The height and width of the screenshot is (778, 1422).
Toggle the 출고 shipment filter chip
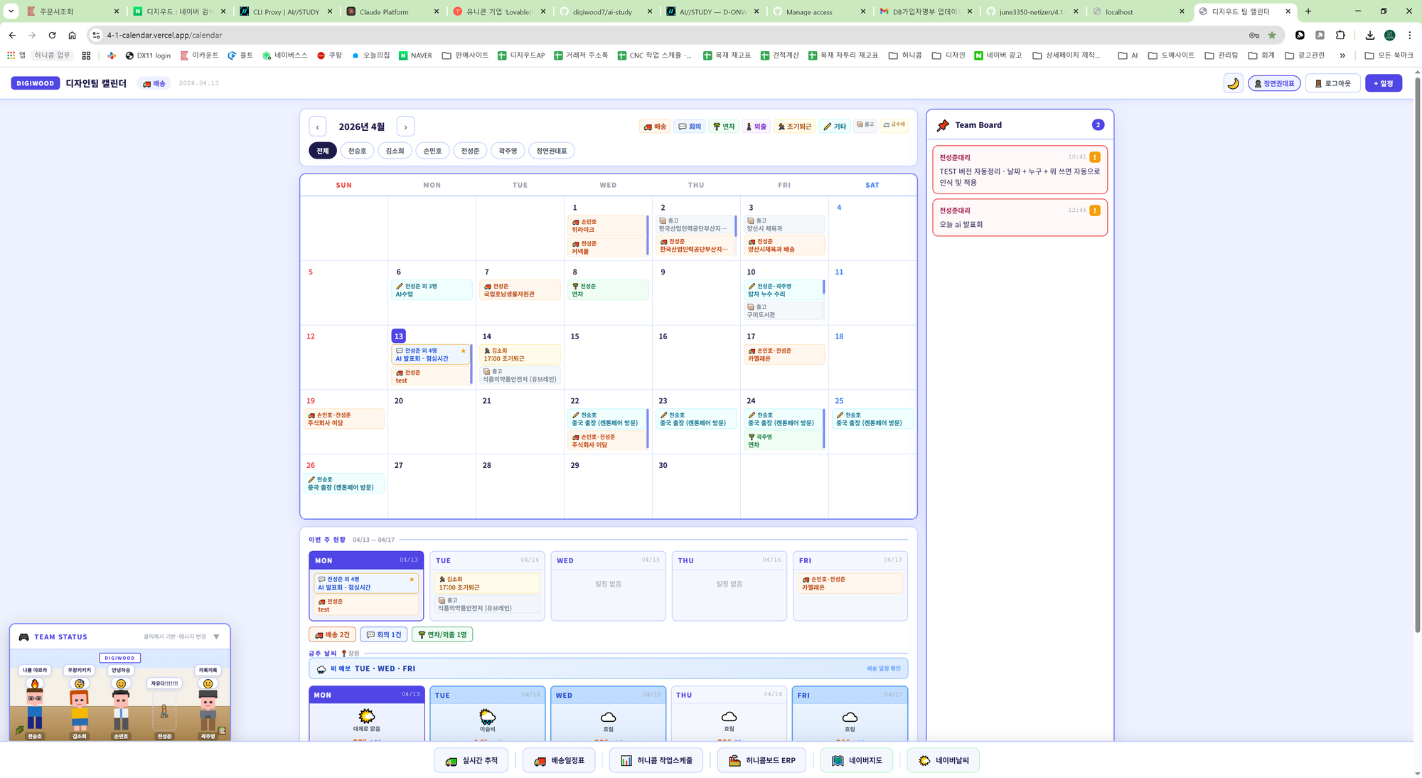point(865,124)
